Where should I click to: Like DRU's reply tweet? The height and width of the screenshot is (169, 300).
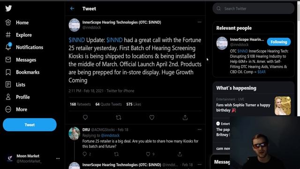click(148, 154)
